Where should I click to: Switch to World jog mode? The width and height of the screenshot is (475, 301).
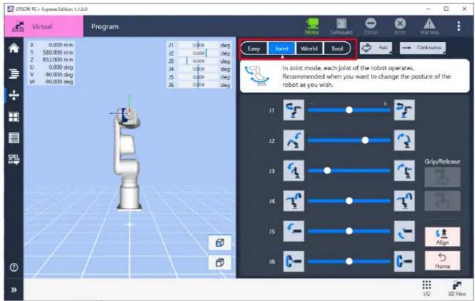click(309, 48)
